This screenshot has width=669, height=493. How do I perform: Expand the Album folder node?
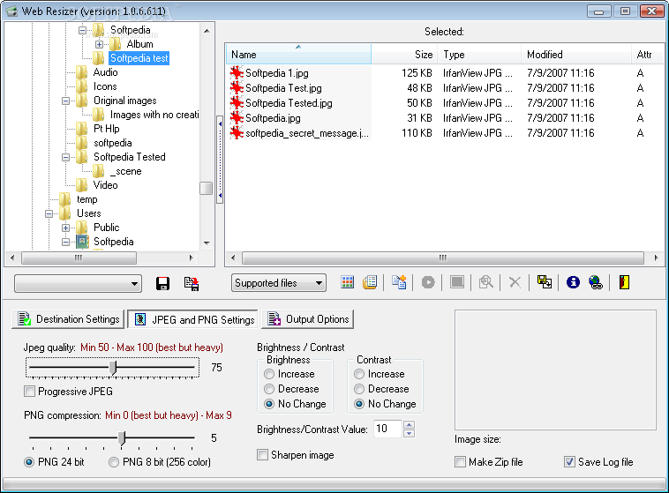[99, 44]
